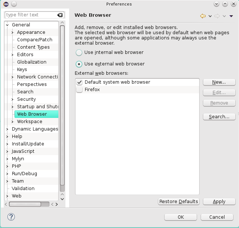Click the Eclipse icon in title bar

6,4
